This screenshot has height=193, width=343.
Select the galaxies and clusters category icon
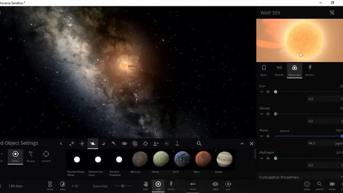coord(71,144)
